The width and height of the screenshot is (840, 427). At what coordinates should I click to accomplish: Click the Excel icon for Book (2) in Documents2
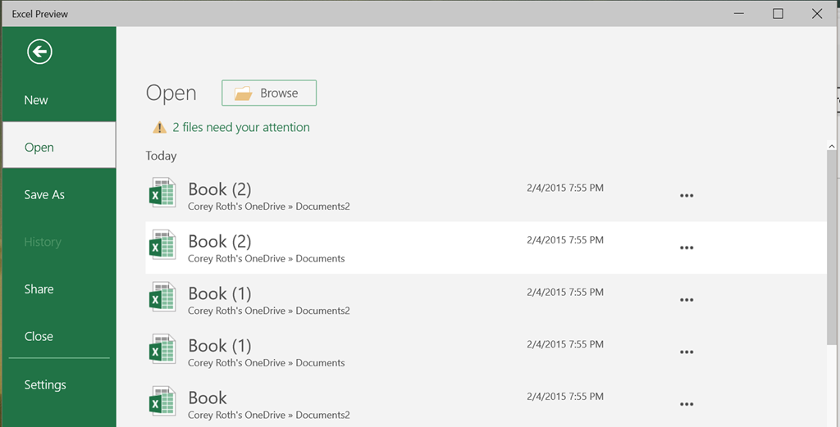tap(162, 193)
